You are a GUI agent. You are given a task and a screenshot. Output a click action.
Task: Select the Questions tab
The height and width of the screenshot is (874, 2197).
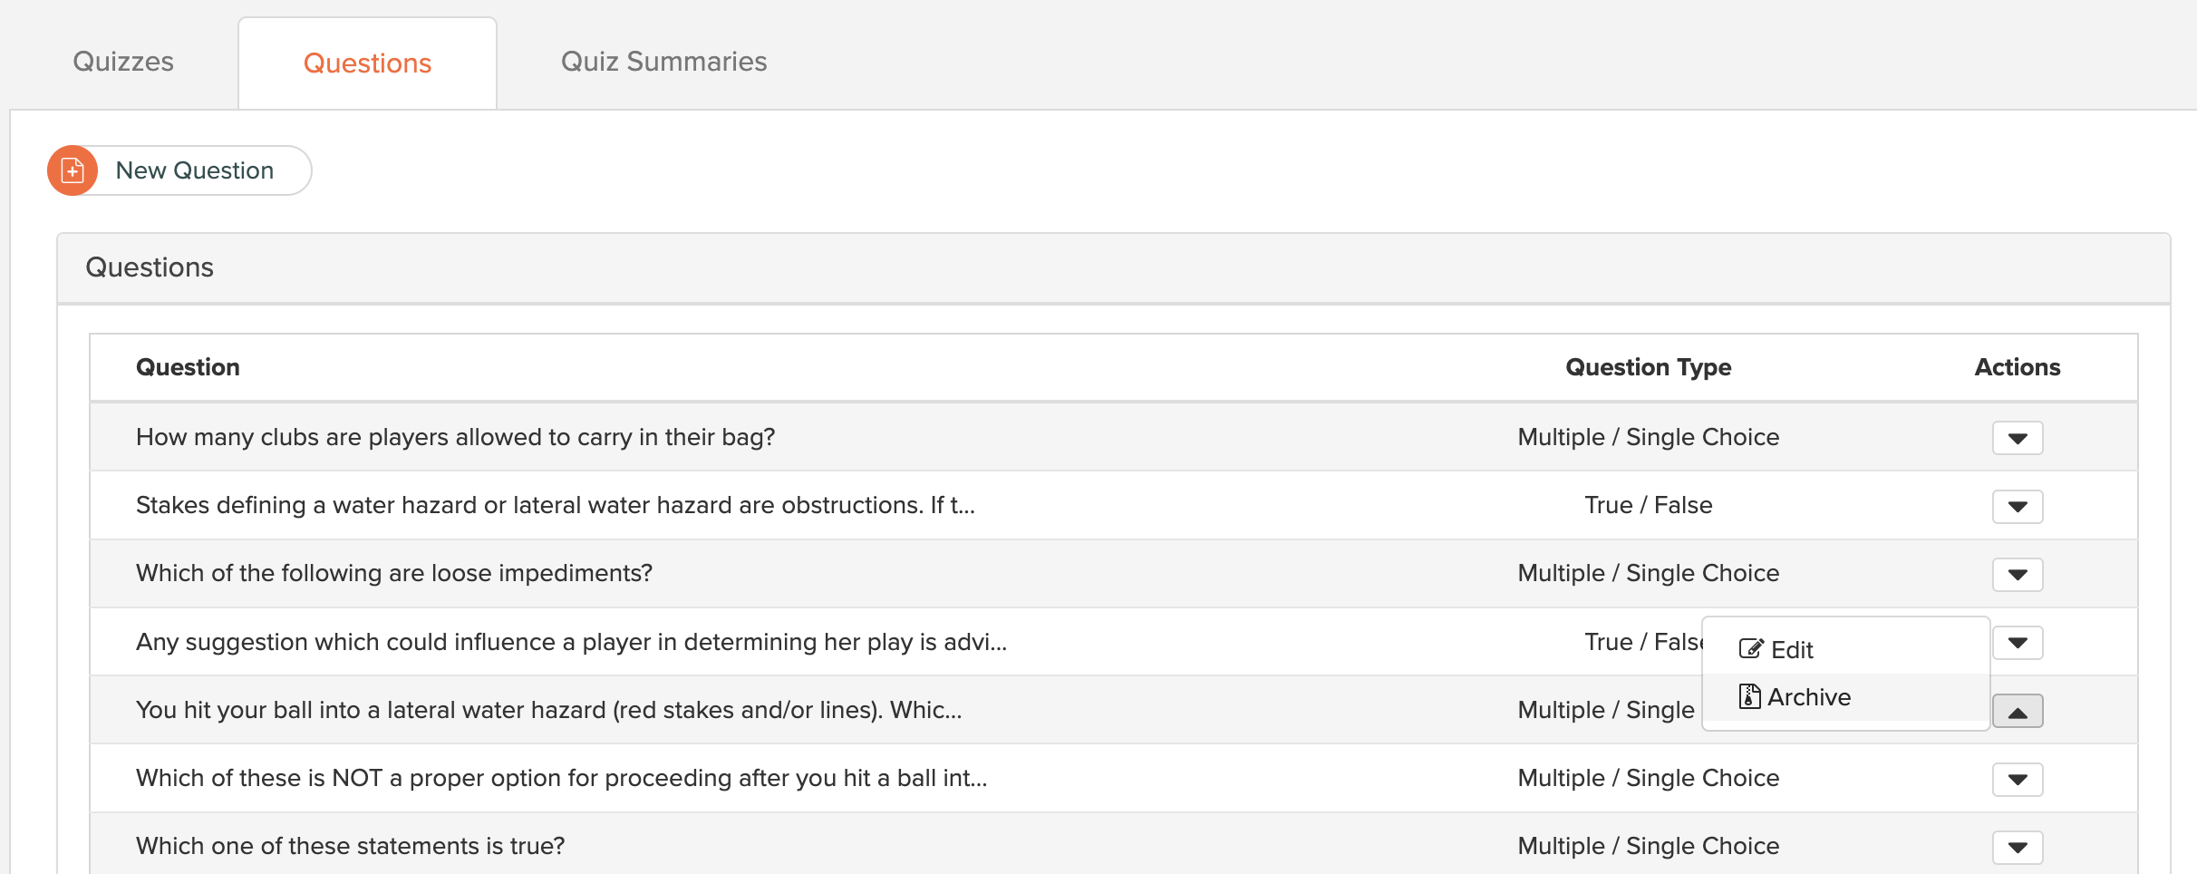[367, 63]
